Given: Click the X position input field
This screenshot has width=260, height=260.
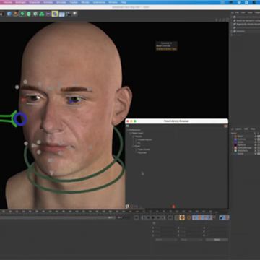Looking at the screenshot, I should (x=165, y=227).
